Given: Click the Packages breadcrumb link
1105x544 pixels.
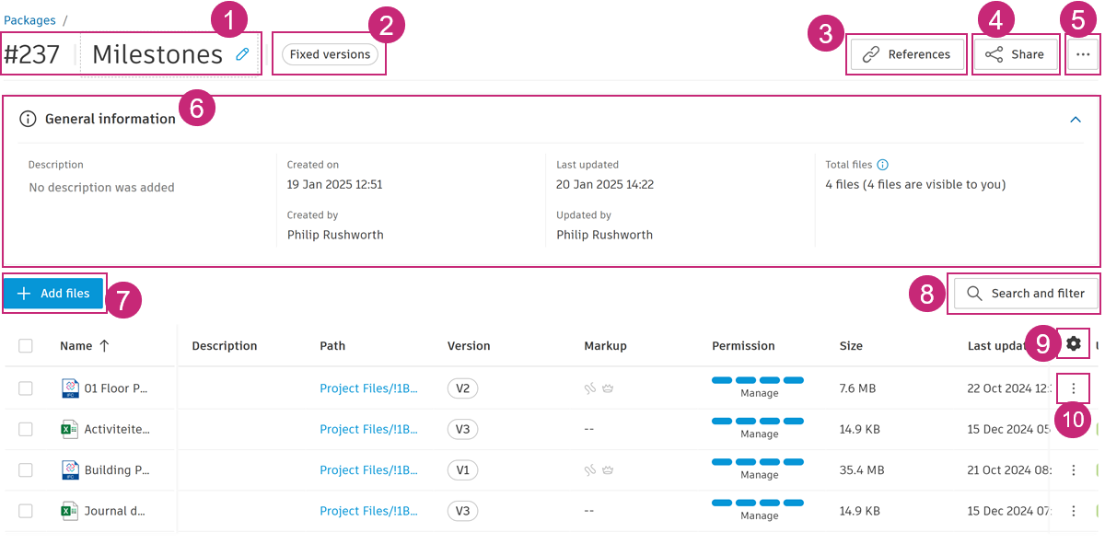Looking at the screenshot, I should pyautogui.click(x=29, y=19).
